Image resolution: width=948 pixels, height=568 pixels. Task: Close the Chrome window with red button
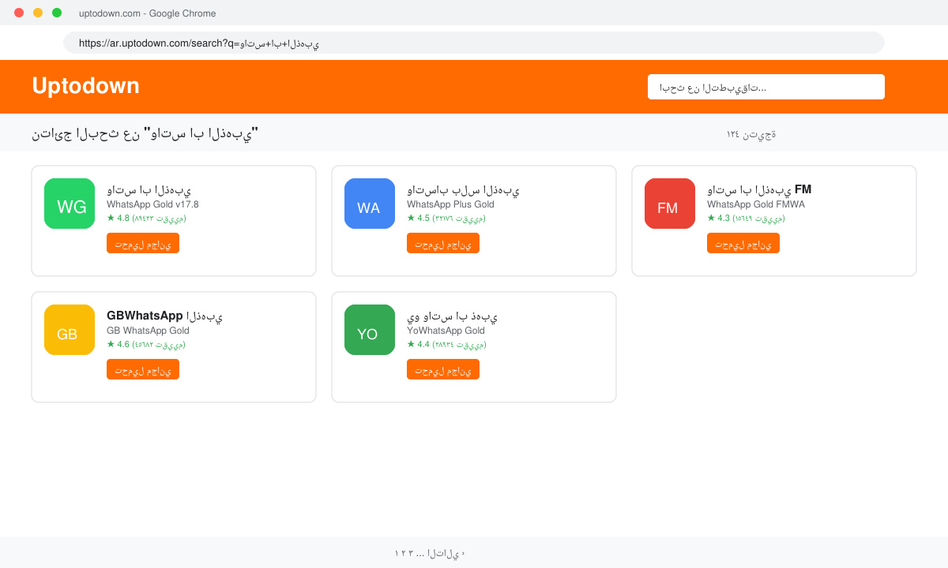click(19, 13)
